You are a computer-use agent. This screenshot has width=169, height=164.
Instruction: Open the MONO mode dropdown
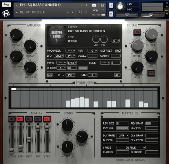[x=61, y=63]
